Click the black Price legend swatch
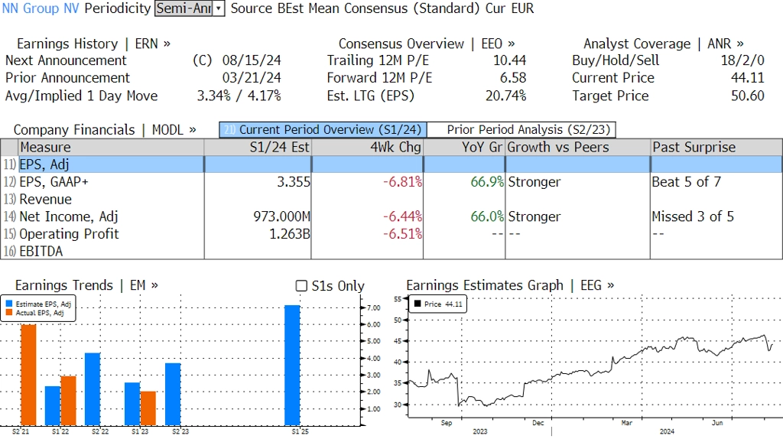The width and height of the screenshot is (783, 439). pyautogui.click(x=417, y=304)
